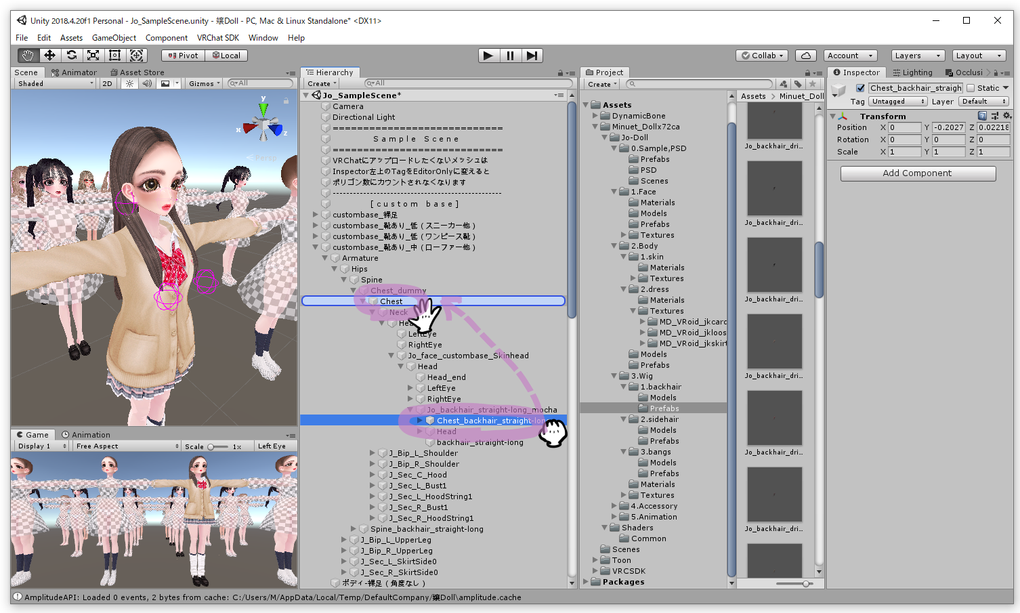
Task: Open the VRChat SDK menu
Action: 217,38
